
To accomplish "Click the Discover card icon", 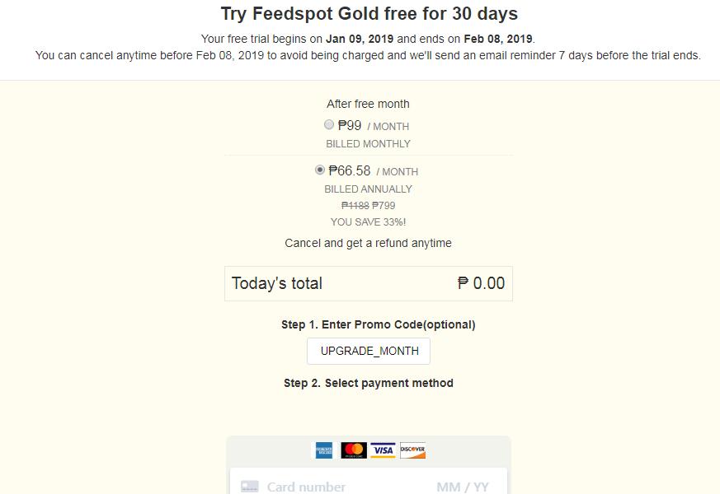I will [x=411, y=450].
